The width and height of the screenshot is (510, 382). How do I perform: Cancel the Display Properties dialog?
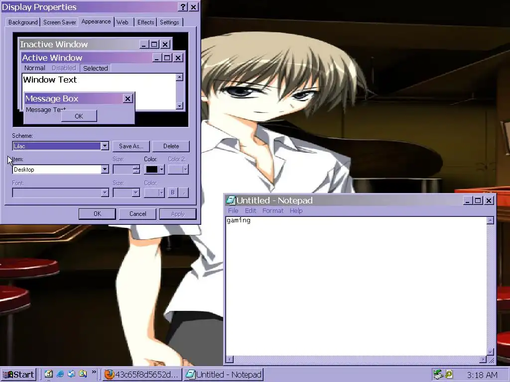click(x=137, y=214)
